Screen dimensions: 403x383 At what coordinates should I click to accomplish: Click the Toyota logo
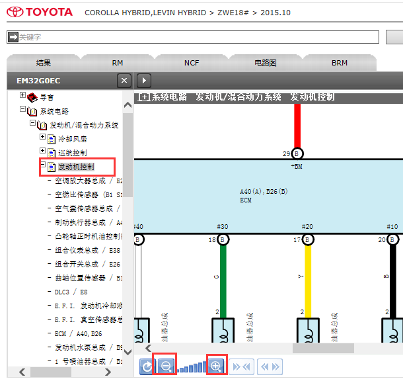pyautogui.click(x=40, y=12)
